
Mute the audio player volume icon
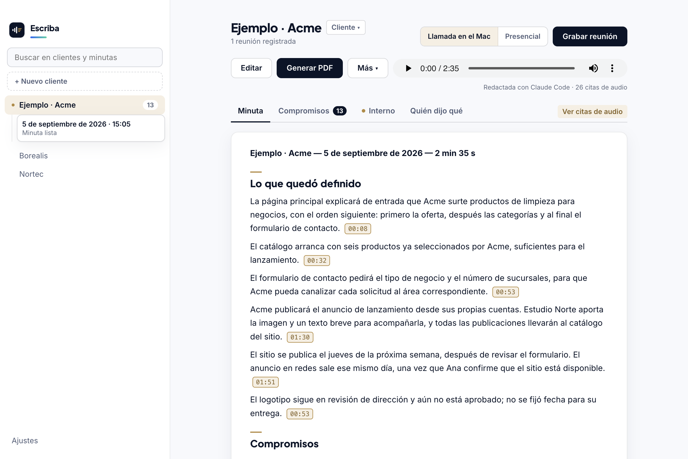[x=593, y=68]
